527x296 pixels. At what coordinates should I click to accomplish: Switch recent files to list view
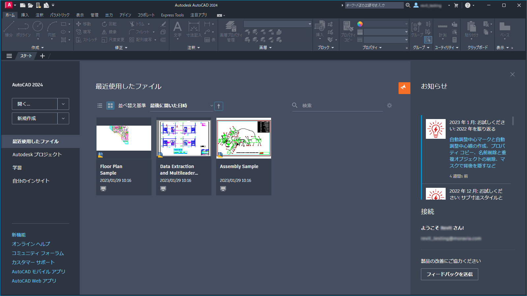tap(100, 106)
